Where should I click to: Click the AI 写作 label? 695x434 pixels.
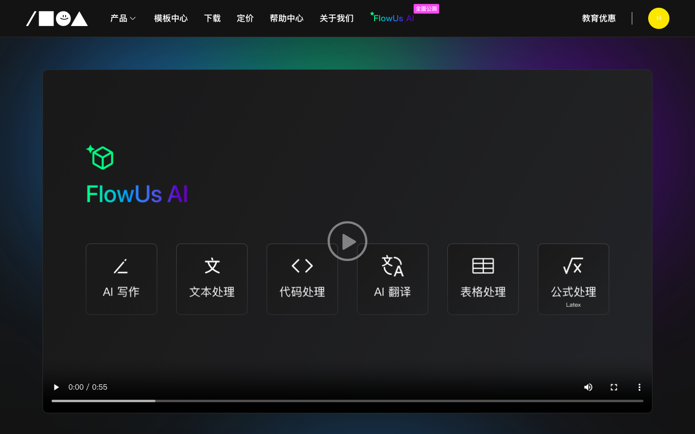tap(121, 292)
